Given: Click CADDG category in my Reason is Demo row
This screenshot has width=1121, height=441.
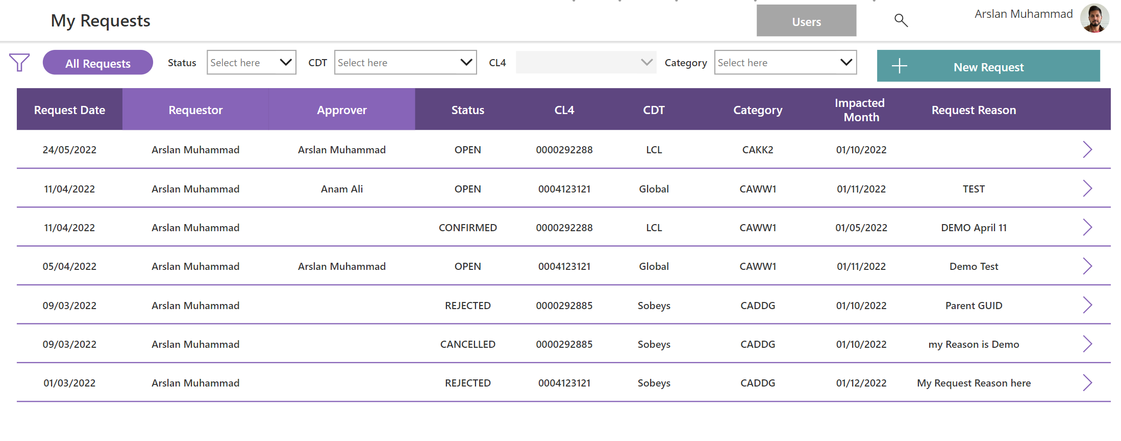Looking at the screenshot, I should tap(758, 344).
